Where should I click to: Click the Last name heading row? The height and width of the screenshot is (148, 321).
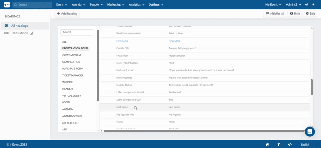click(205, 107)
